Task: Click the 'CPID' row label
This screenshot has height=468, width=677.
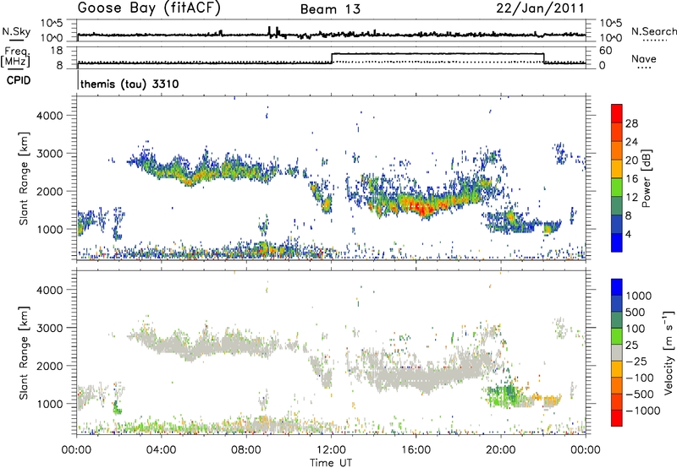Action: tap(19, 80)
